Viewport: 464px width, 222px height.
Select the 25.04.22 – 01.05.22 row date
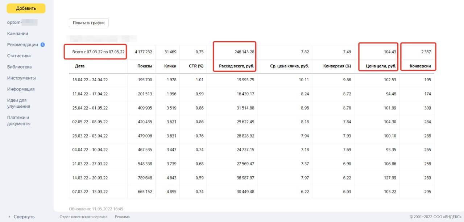90,108
